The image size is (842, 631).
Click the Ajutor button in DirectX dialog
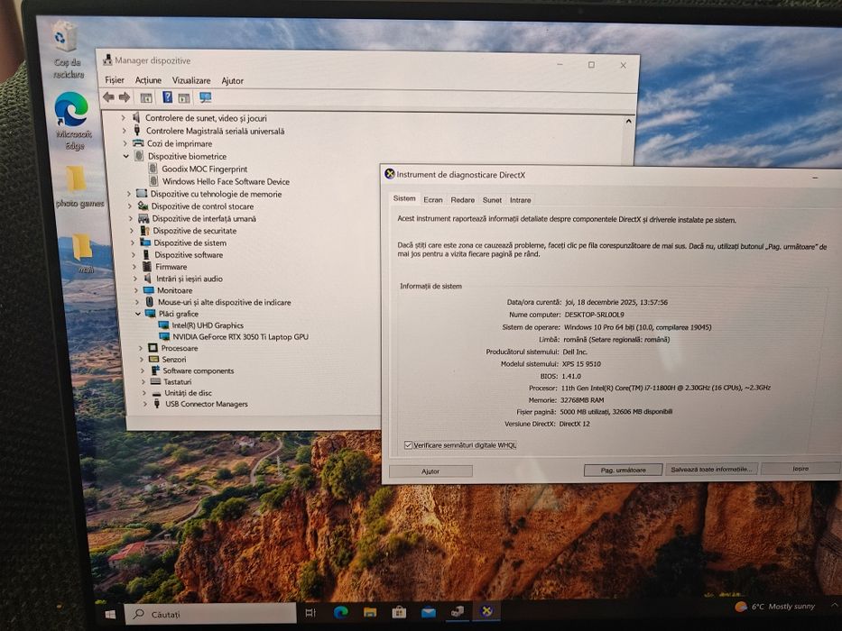coord(430,471)
